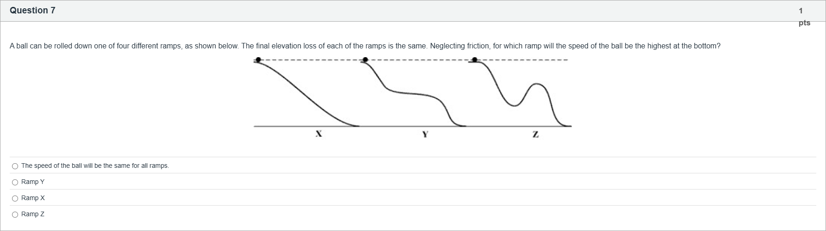826x231 pixels.
Task: Click the ball dot atop ramp Z
Action: (475, 59)
